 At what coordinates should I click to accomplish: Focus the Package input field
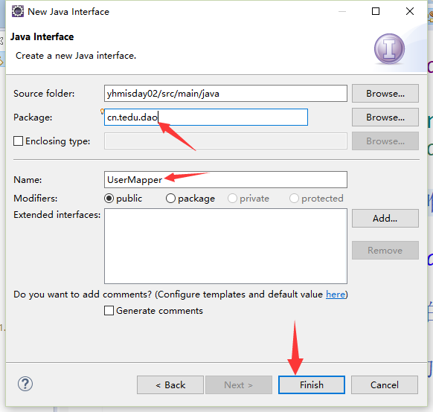click(206, 118)
